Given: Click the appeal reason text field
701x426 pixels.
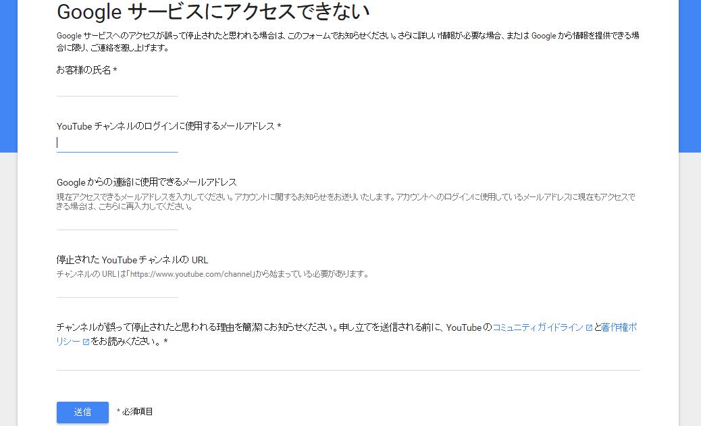Looking at the screenshot, I should [348, 361].
